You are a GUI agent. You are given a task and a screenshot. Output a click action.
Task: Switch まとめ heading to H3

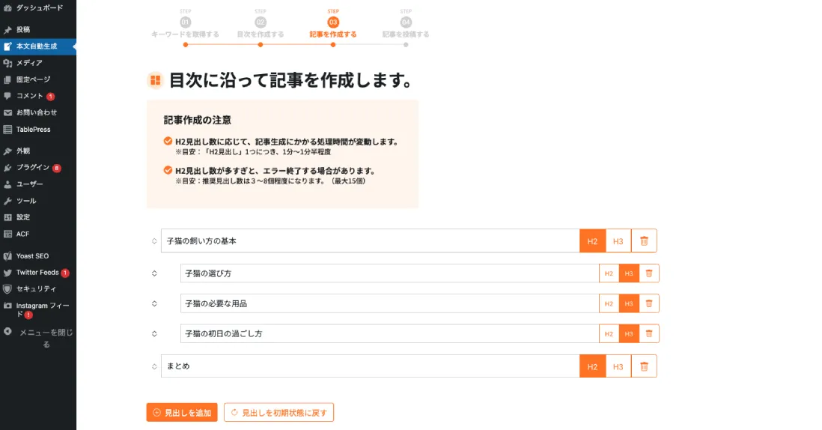click(x=618, y=366)
